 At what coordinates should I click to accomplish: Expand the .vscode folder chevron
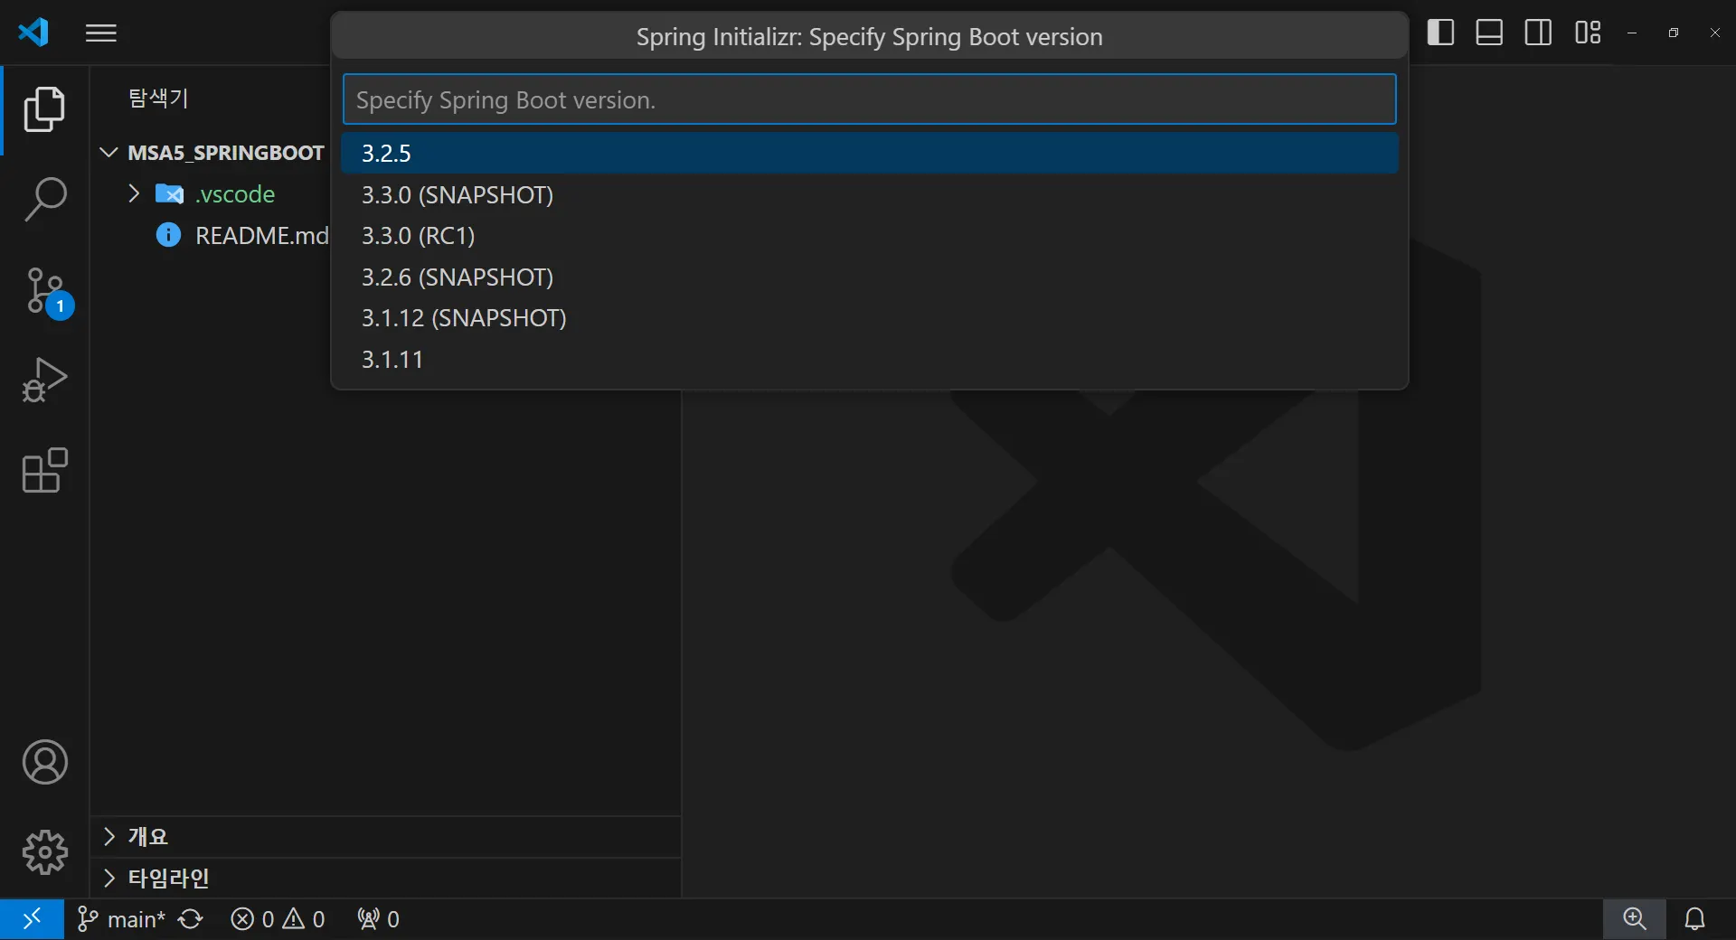134,193
